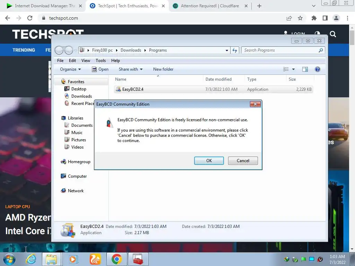Select Libraries in the navigation pane
This screenshot has width=355, height=266.
[75, 118]
